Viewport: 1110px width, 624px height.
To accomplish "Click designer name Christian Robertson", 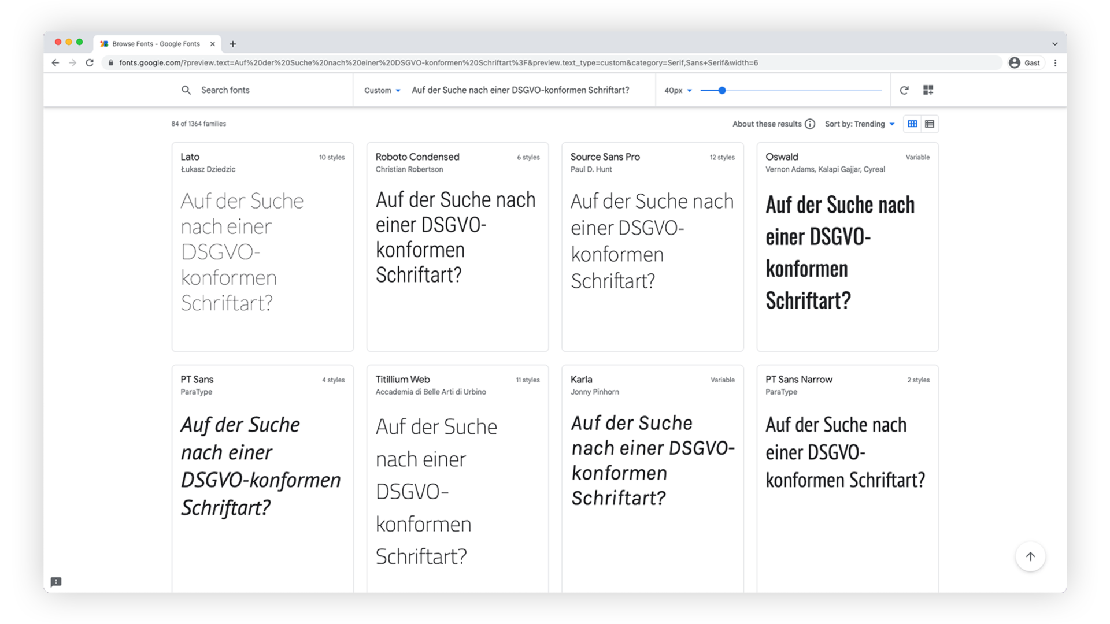I will click(x=409, y=169).
